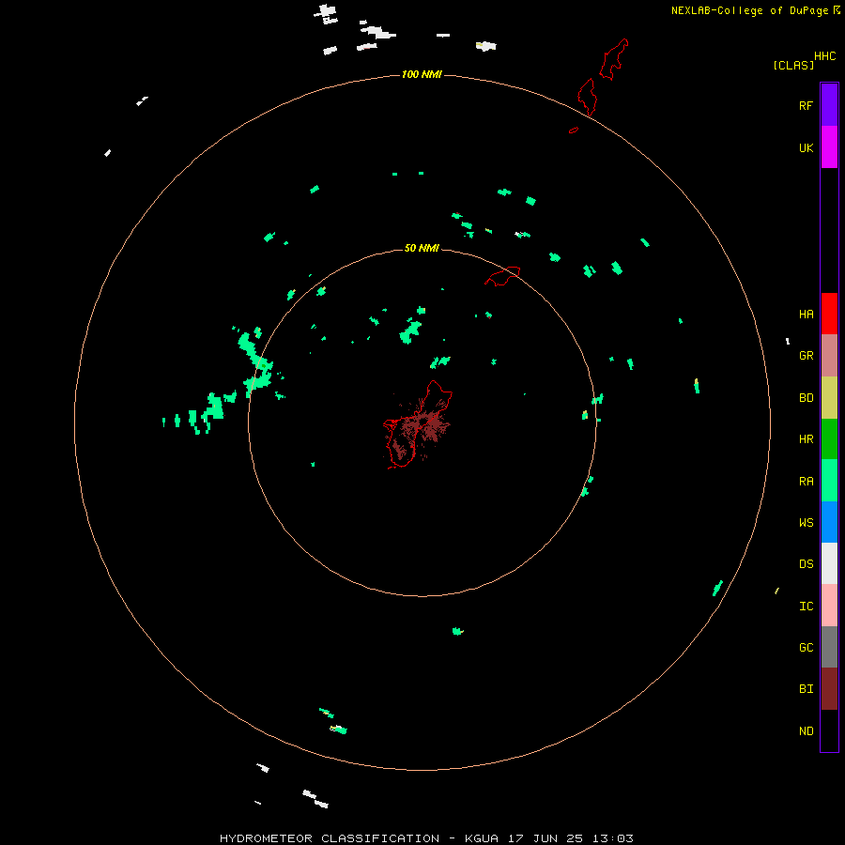Click the red island outline on 50 NMI ring

pos(502,276)
